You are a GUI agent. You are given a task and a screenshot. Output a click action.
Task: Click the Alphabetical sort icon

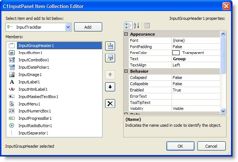coord(136,26)
